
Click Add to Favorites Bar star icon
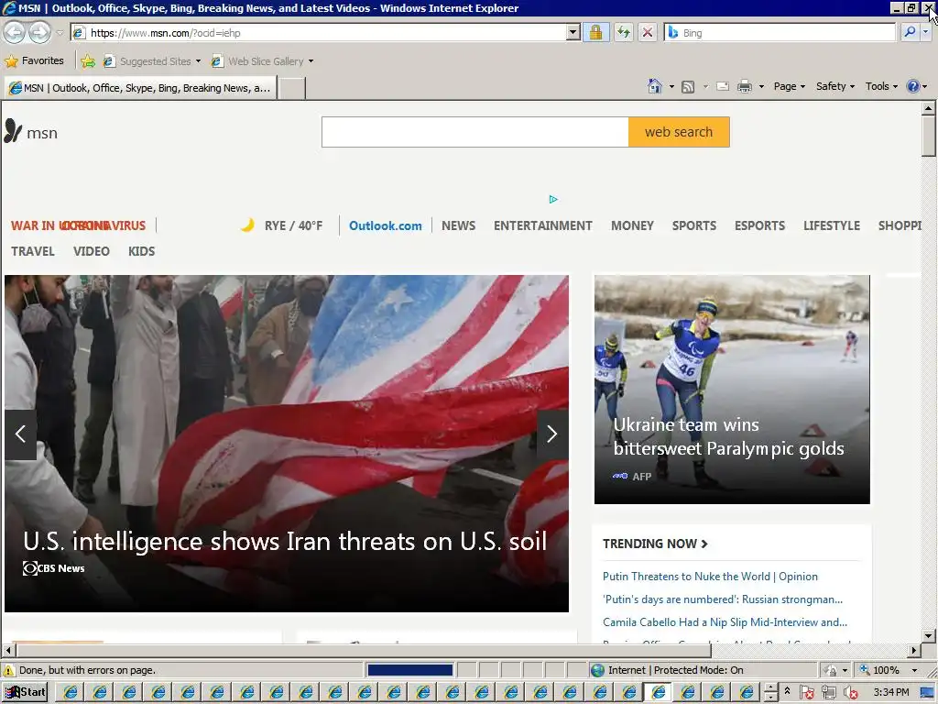(88, 61)
